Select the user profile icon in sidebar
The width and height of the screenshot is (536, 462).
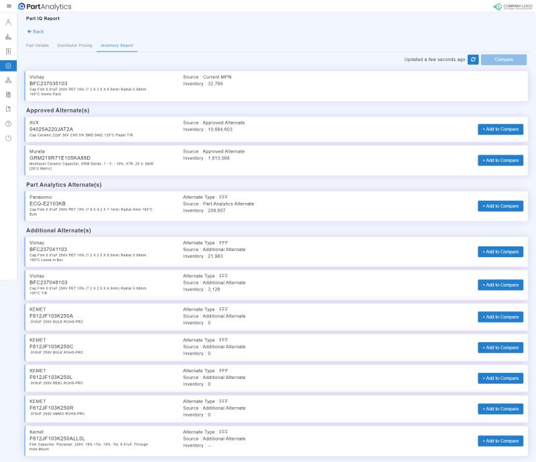[x=9, y=22]
